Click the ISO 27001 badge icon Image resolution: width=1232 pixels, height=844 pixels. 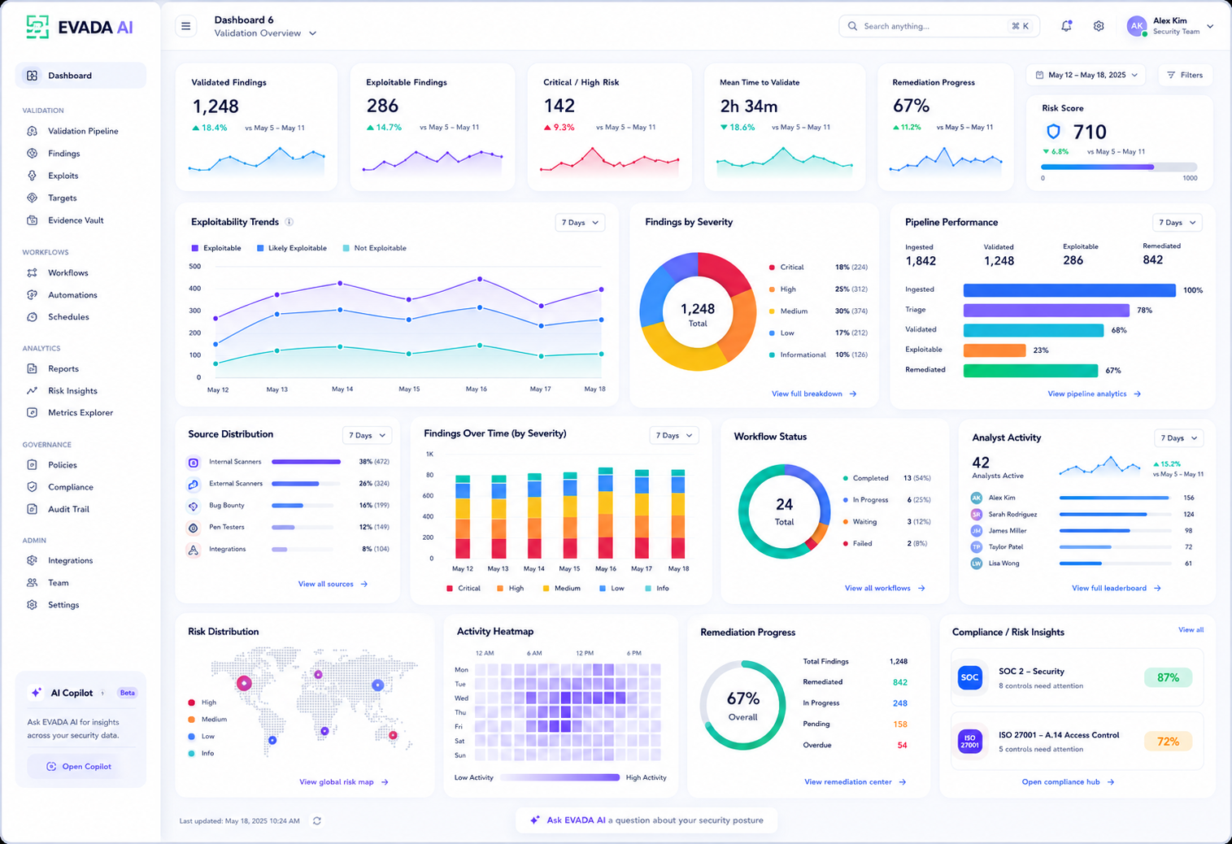coord(970,741)
